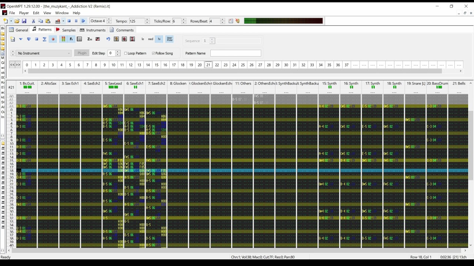Switch to the Samples tab
474x266 pixels.
[66, 30]
